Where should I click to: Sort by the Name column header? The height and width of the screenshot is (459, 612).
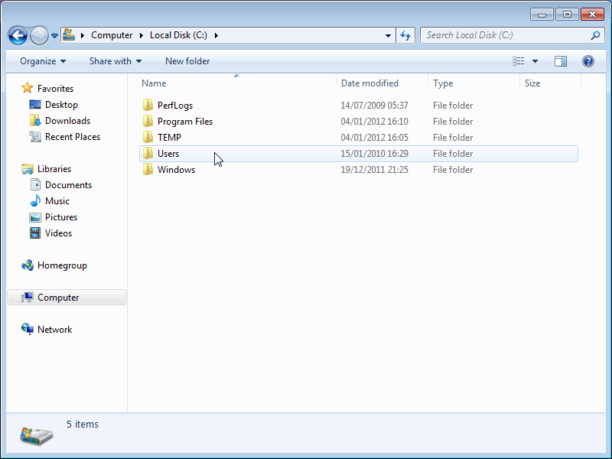(x=236, y=83)
